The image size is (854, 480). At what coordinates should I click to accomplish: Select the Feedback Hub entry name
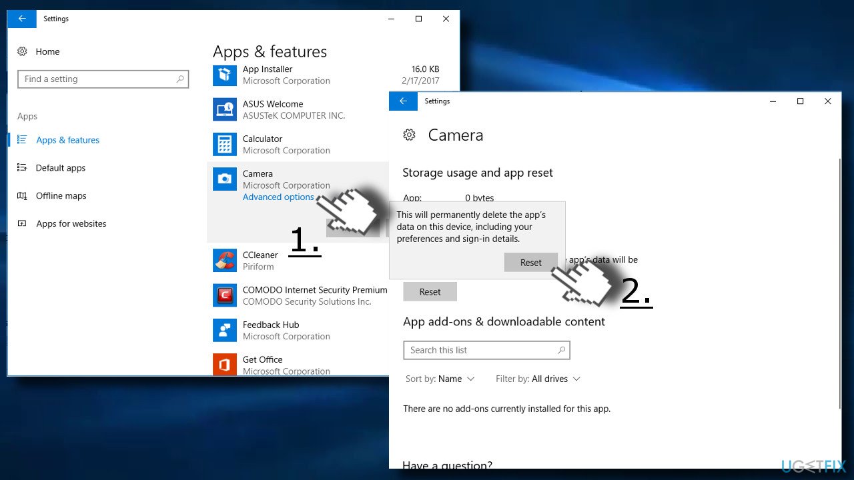point(271,325)
